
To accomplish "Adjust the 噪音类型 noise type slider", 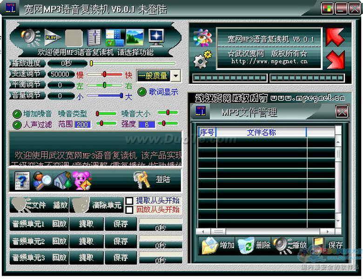I will pyautogui.click(x=106, y=113).
